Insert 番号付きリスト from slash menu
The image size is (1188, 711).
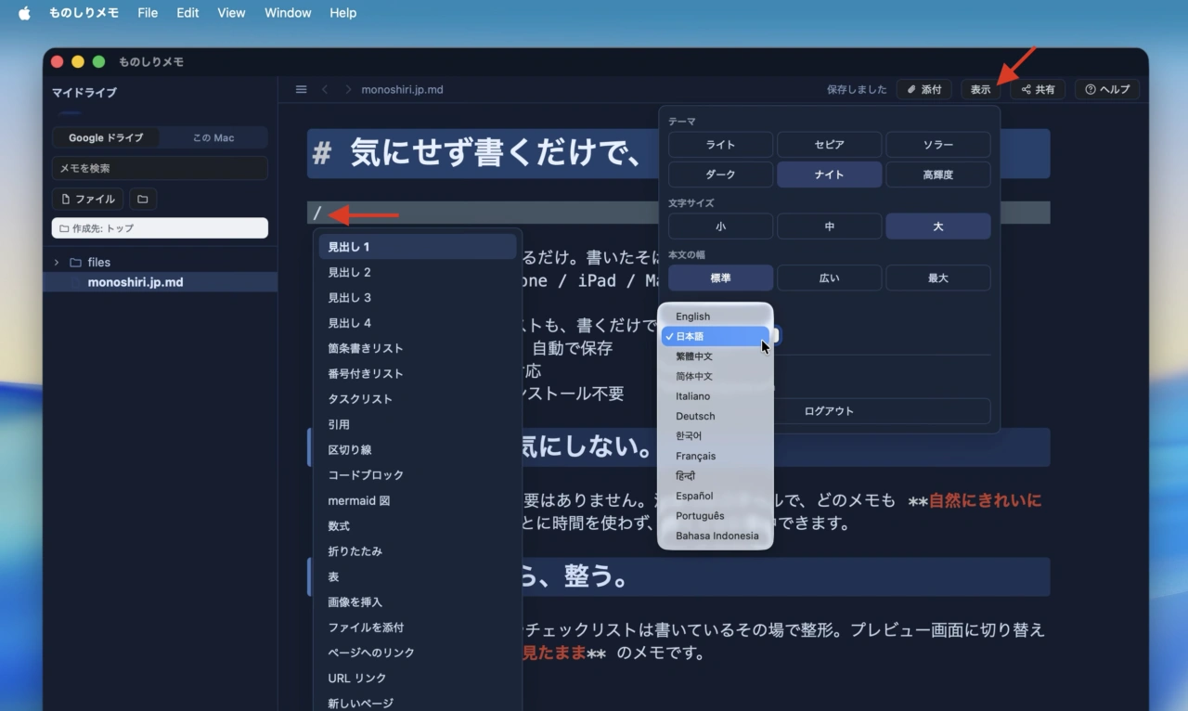tap(418, 373)
